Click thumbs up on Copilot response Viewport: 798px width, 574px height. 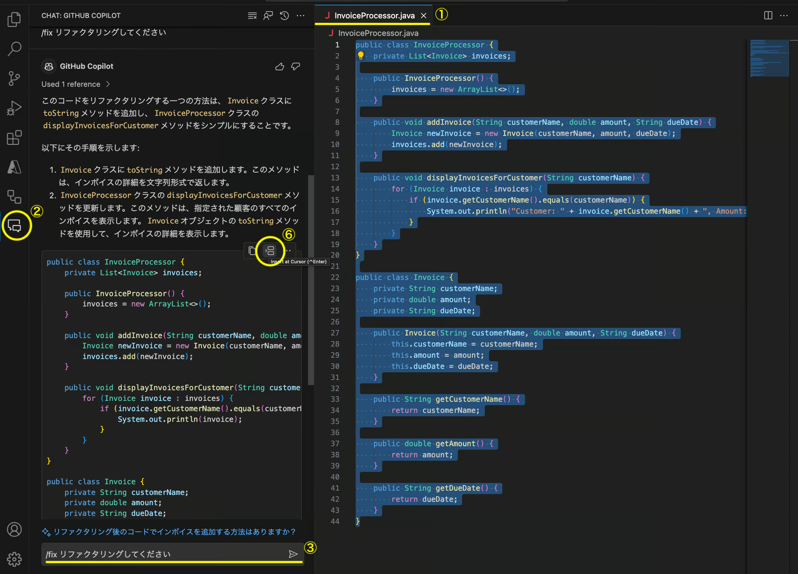[280, 67]
